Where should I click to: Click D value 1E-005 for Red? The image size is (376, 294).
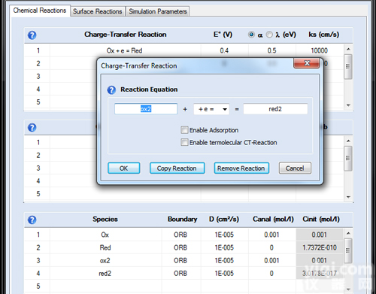click(224, 247)
